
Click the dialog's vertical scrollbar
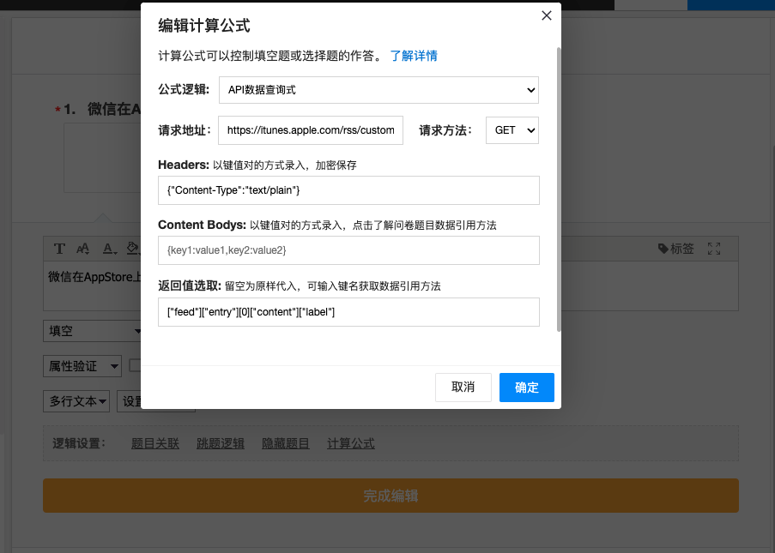point(559,189)
